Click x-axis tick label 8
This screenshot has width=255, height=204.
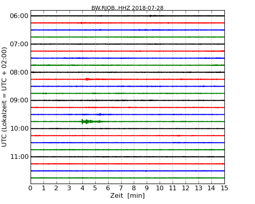[134, 188]
